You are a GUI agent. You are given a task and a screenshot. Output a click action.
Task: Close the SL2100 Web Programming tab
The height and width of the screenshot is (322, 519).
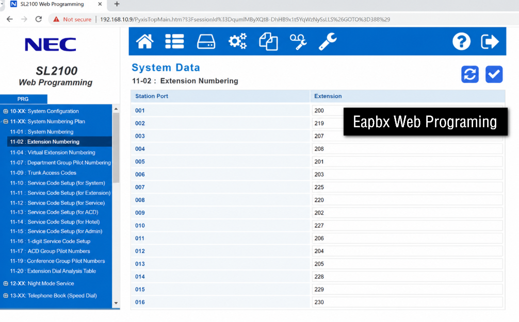pos(100,4)
